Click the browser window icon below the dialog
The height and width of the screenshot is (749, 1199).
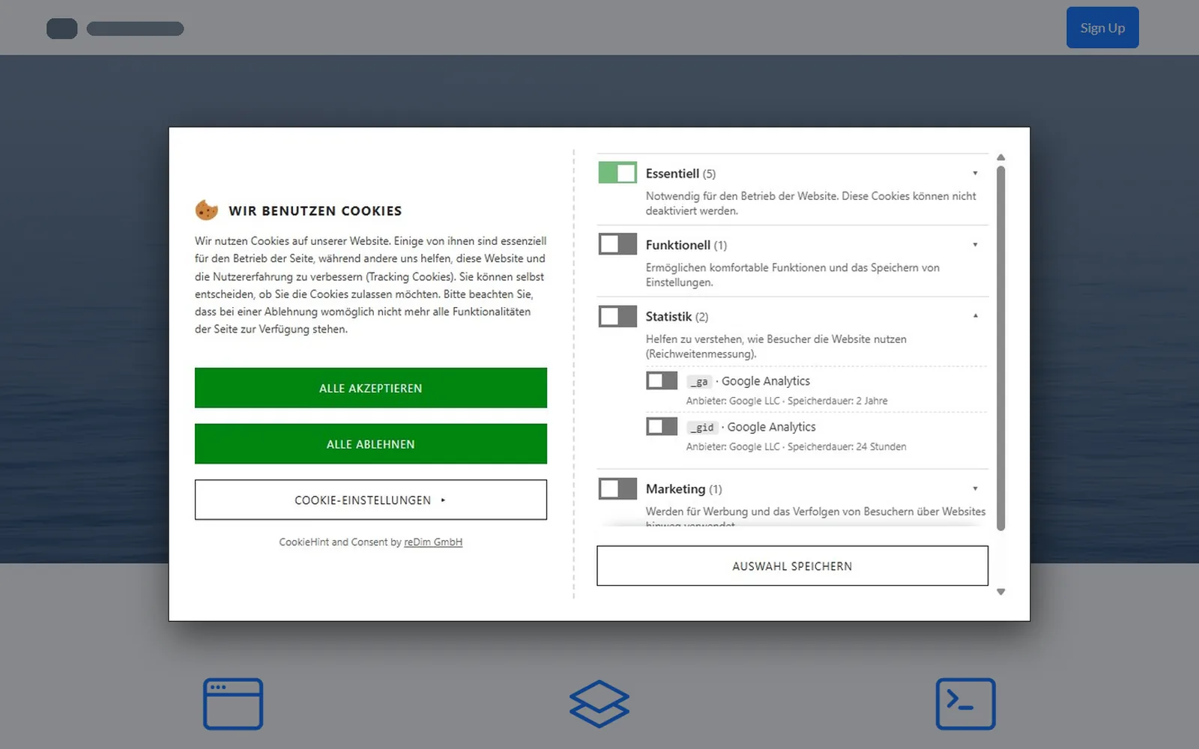click(233, 704)
